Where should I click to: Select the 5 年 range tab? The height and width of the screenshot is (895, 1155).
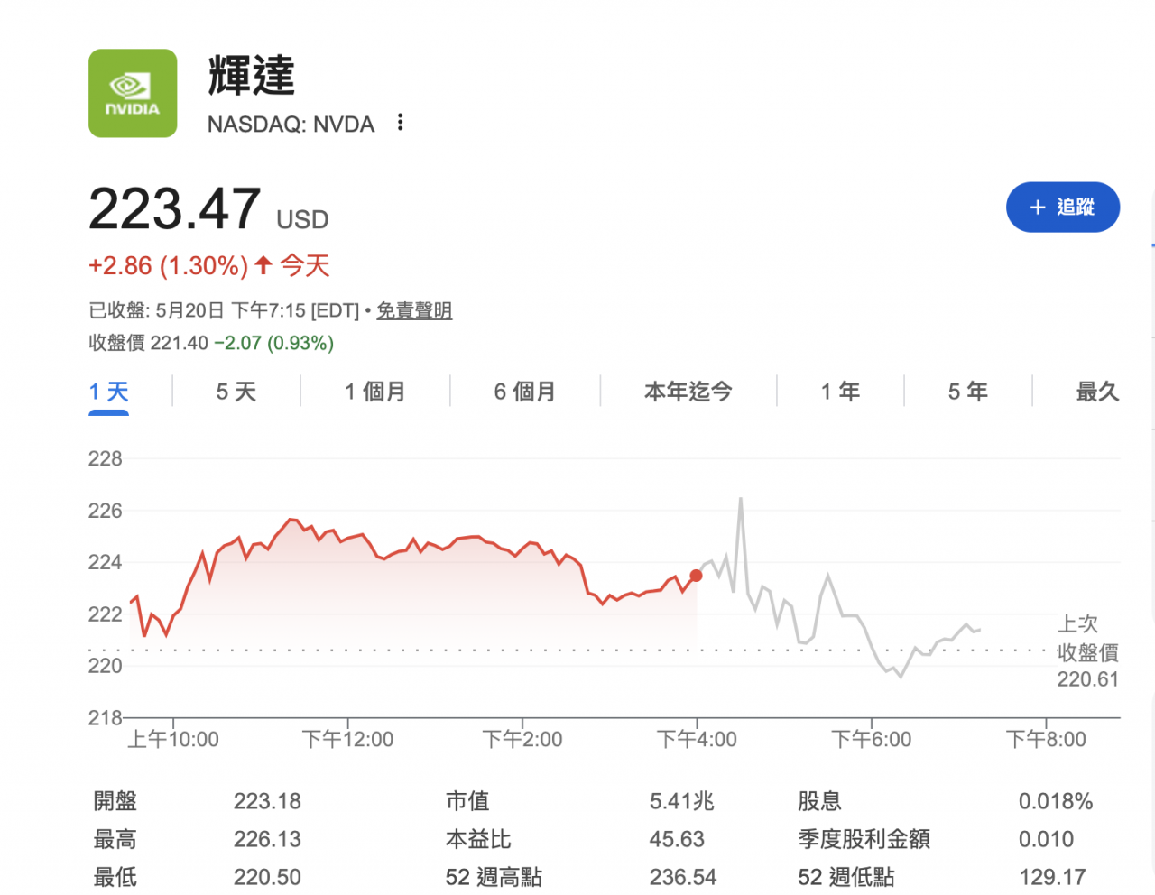click(968, 392)
